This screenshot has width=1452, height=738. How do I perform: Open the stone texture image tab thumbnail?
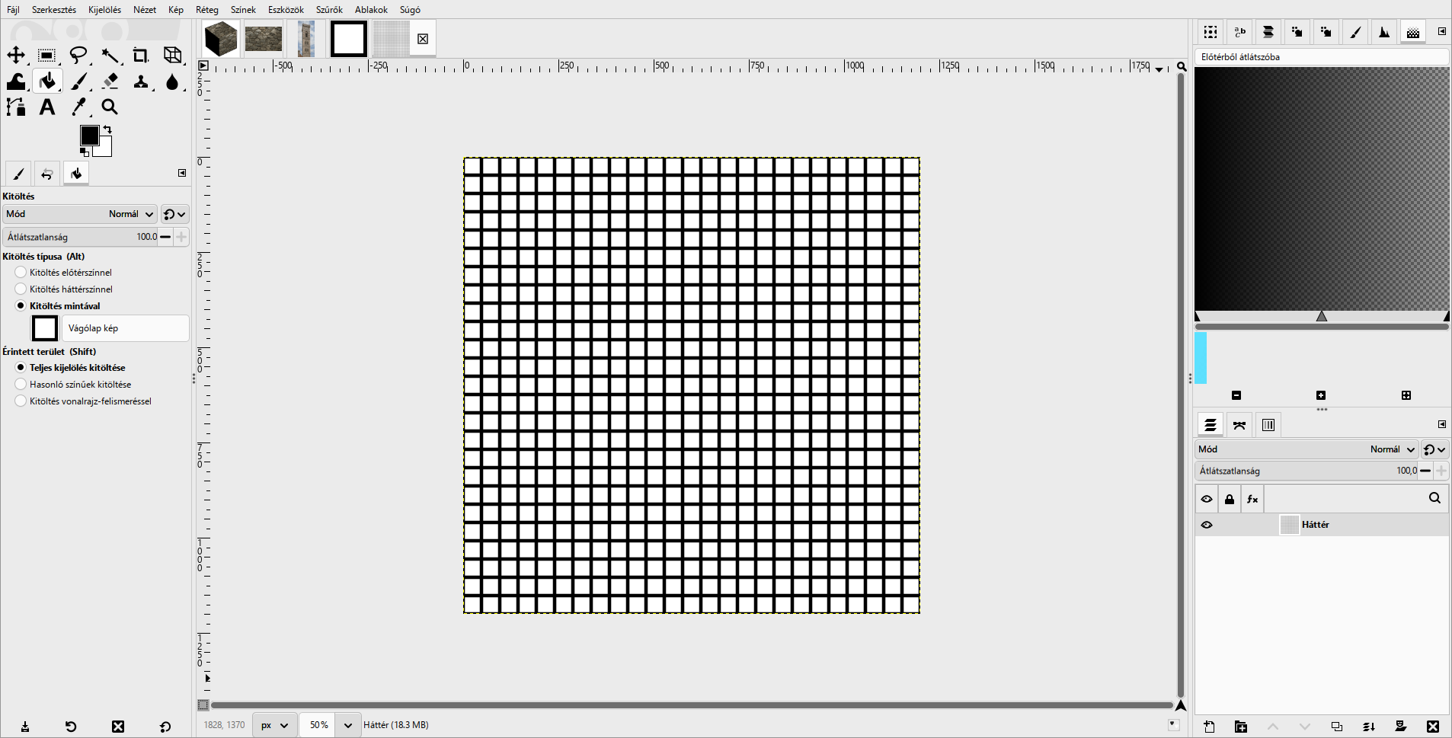[264, 39]
